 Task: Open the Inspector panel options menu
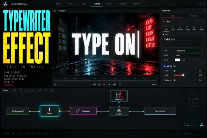(x=204, y=11)
